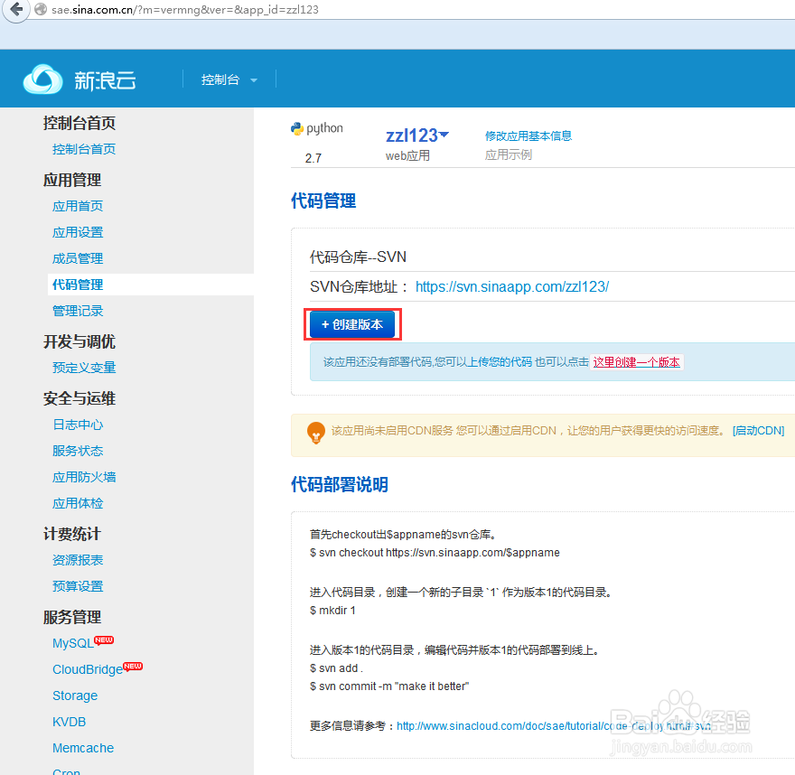Click 修改应用基本信息 link
Screen dimensions: 795x775
coord(528,135)
